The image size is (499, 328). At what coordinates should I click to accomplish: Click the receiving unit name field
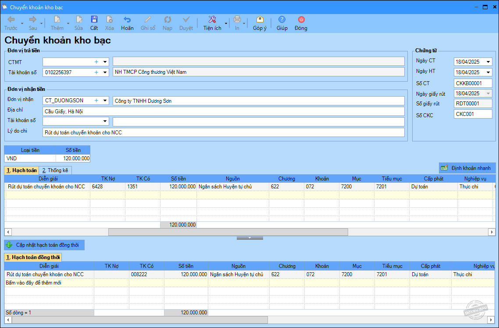tap(258, 101)
